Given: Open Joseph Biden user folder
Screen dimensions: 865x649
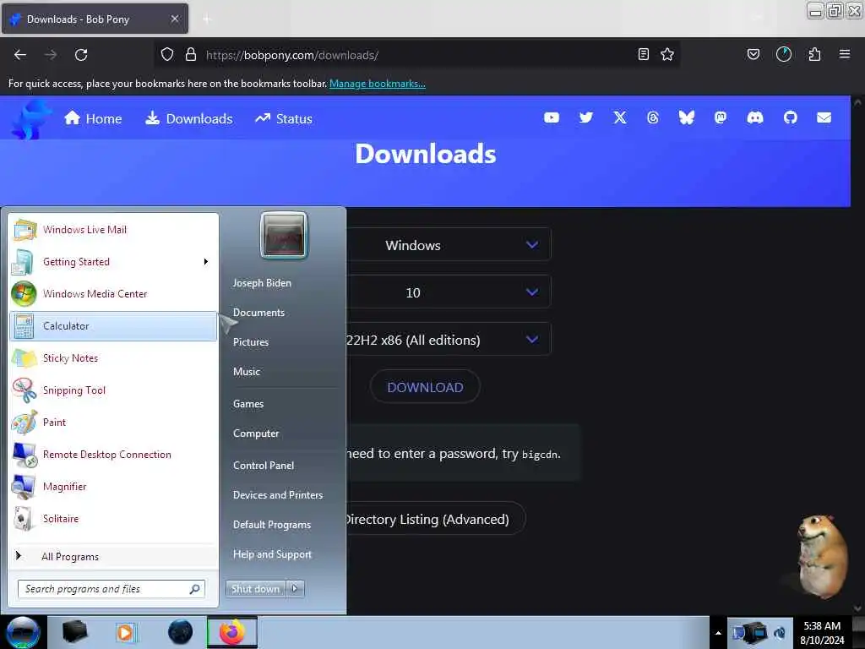Looking at the screenshot, I should pos(262,282).
